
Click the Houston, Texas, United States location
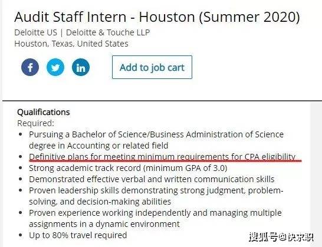(71, 44)
